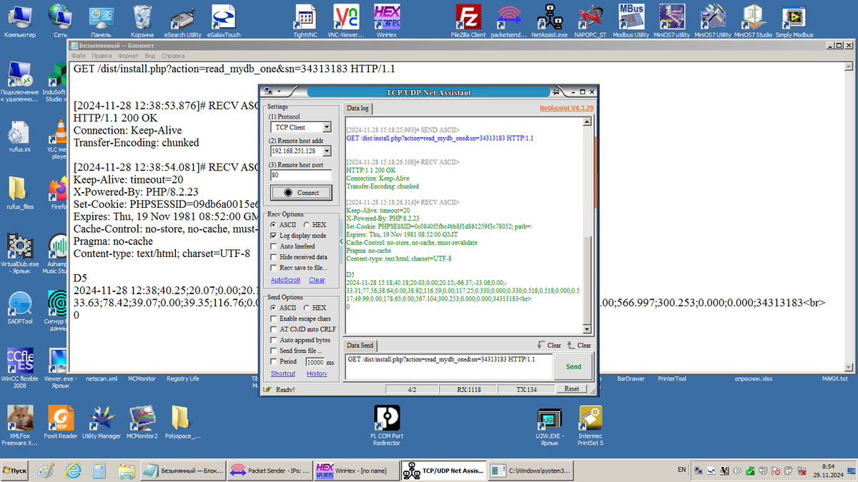The width and height of the screenshot is (858, 482).
Task: Select HEX under Send Options
Action: (x=314, y=307)
